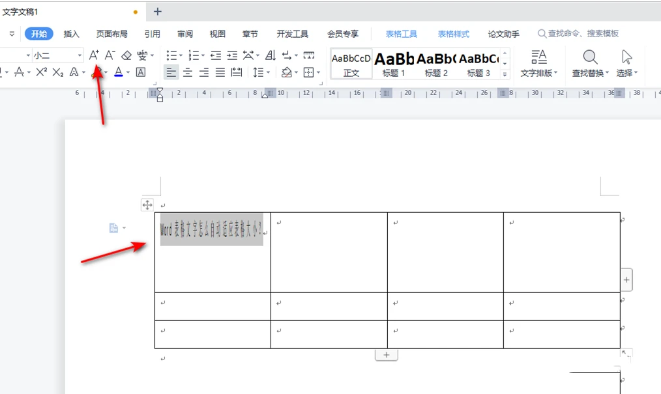The width and height of the screenshot is (661, 394).
Task: Click the 文字排版 text layout icon
Action: (x=538, y=57)
